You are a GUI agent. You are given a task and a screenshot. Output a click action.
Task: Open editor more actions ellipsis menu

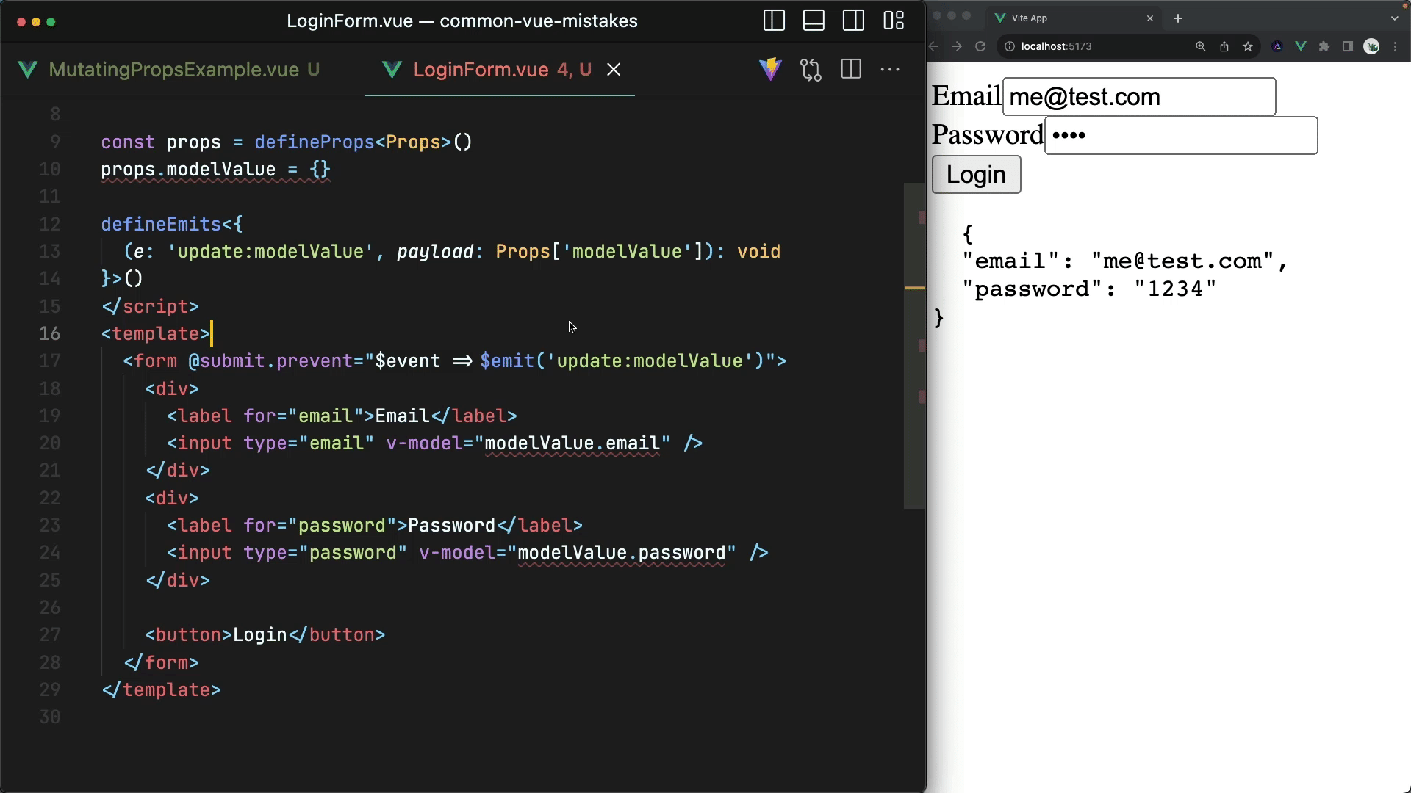[890, 70]
